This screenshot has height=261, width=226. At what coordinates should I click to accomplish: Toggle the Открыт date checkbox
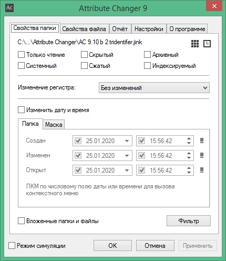tap(78, 170)
